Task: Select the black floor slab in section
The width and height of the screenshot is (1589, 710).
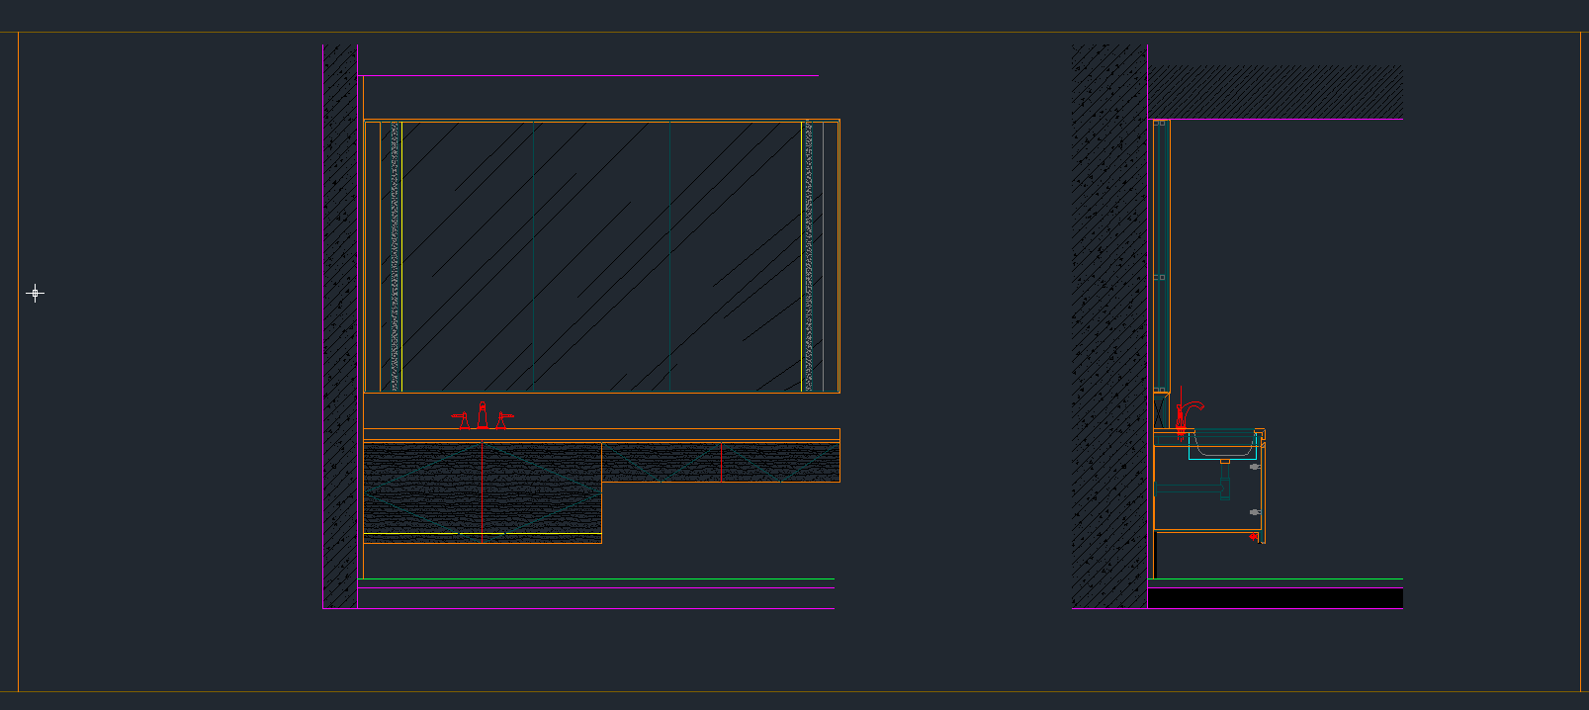Action: pyautogui.click(x=1275, y=599)
